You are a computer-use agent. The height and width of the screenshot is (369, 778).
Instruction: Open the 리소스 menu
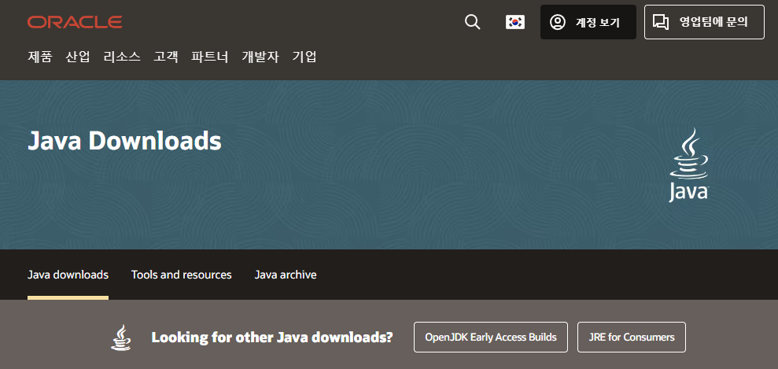click(x=122, y=57)
